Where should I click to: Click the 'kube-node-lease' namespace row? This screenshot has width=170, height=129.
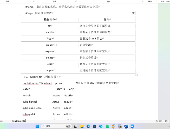coord(48,108)
